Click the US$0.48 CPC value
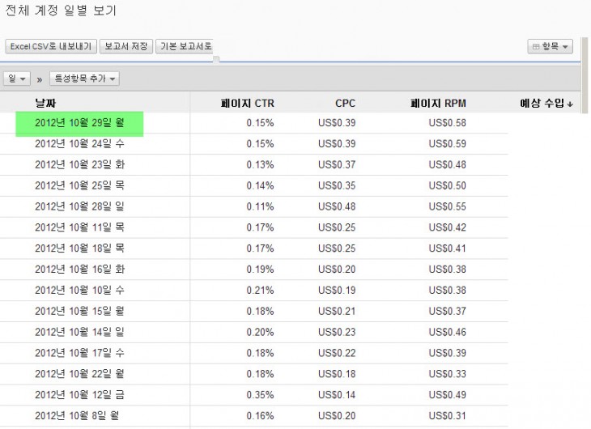This screenshot has width=591, height=429. click(337, 206)
